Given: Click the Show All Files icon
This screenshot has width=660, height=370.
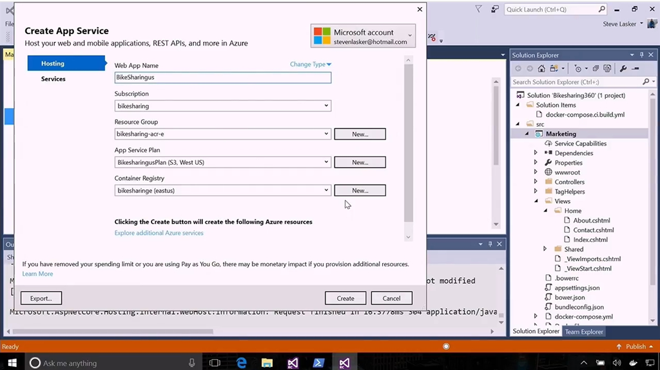Looking at the screenshot, I should coord(607,69).
